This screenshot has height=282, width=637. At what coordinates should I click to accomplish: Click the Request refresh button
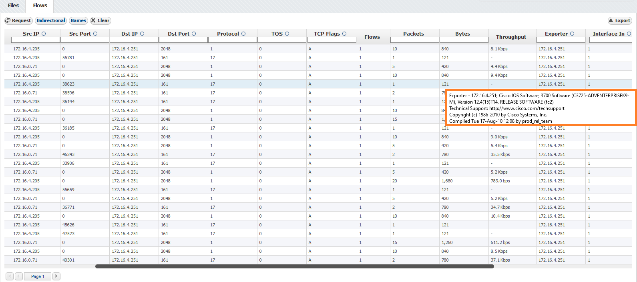(x=18, y=20)
